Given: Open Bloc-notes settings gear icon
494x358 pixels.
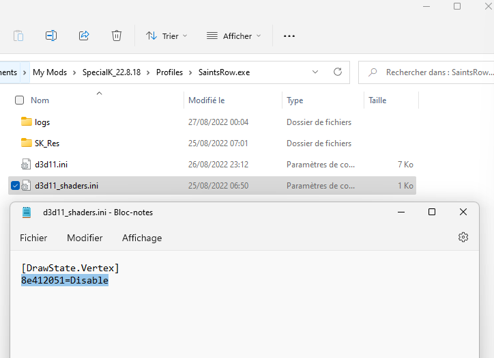Looking at the screenshot, I should [x=463, y=237].
